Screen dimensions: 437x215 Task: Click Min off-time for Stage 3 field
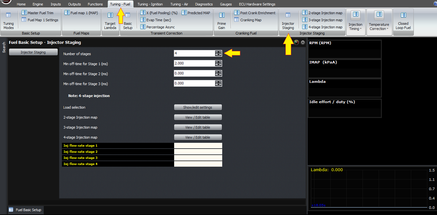(194, 83)
